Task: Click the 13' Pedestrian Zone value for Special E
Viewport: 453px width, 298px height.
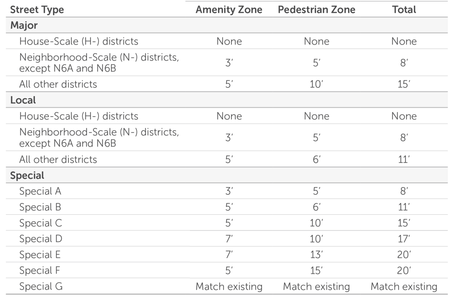Action: pos(316,255)
